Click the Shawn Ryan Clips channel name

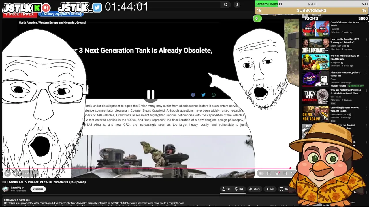coord(338,46)
